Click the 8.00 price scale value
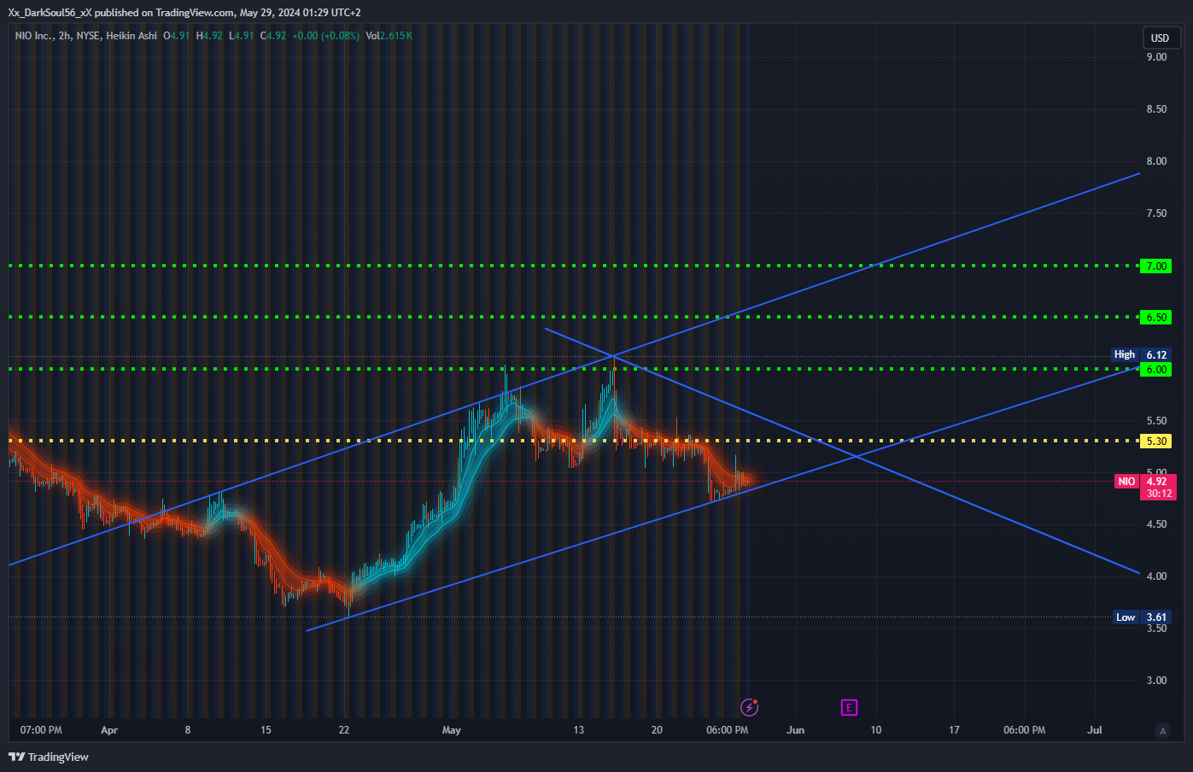 [1156, 161]
